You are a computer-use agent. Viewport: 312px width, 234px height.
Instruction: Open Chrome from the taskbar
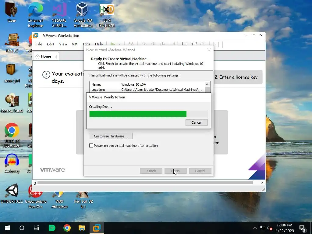click(x=67, y=228)
